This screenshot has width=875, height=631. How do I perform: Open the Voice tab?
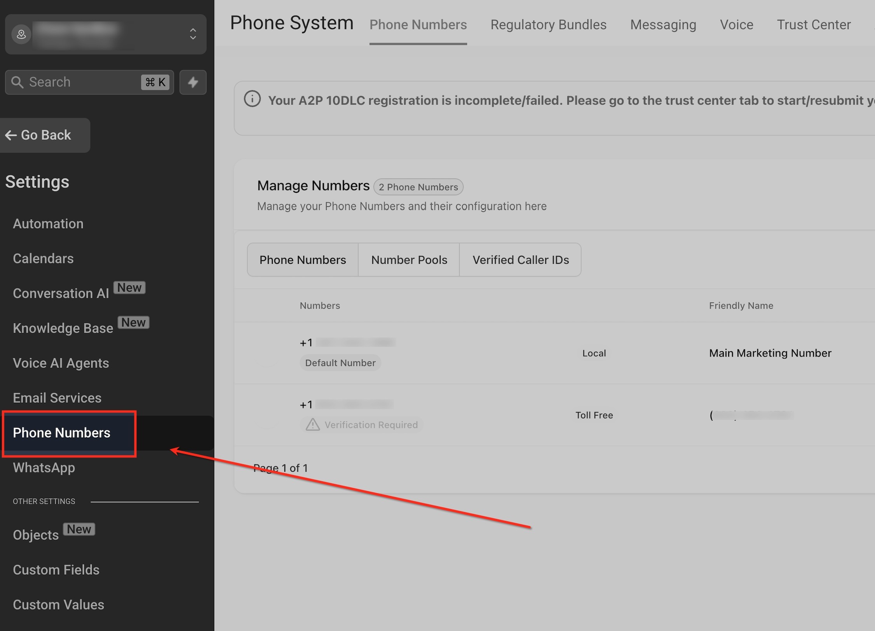[x=736, y=25]
